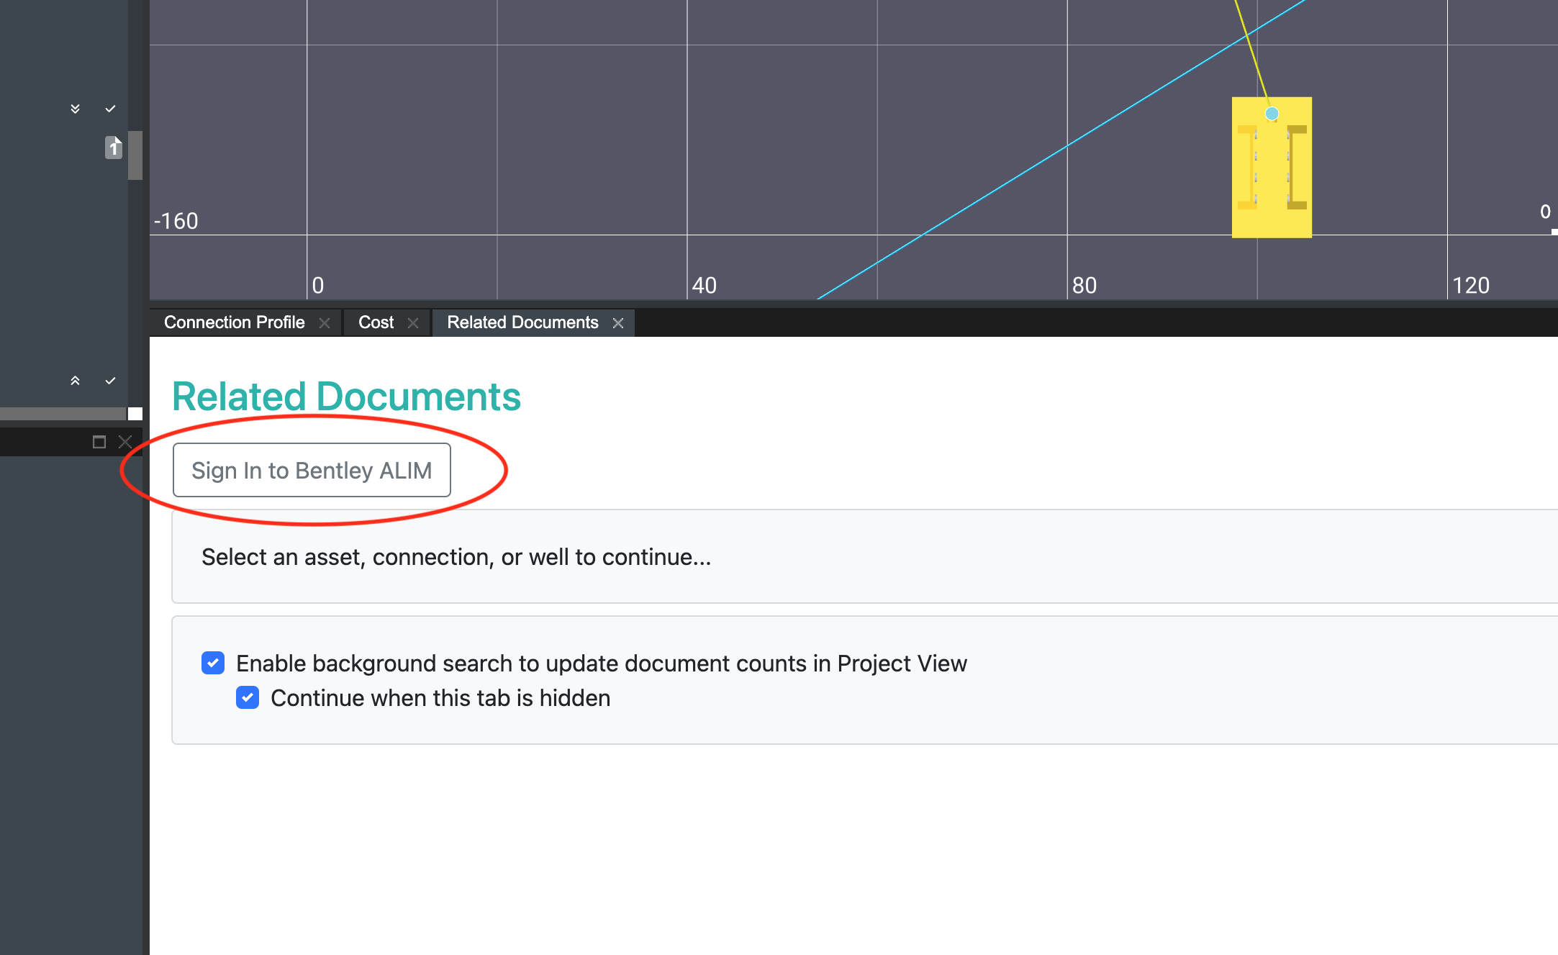Click the Related Documents heading

(346, 397)
